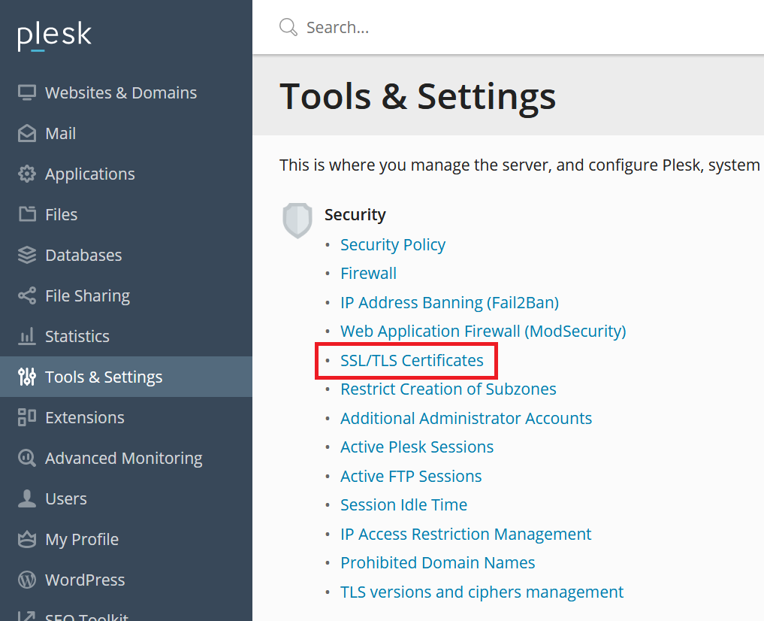Click the Files folder icon

point(27,214)
